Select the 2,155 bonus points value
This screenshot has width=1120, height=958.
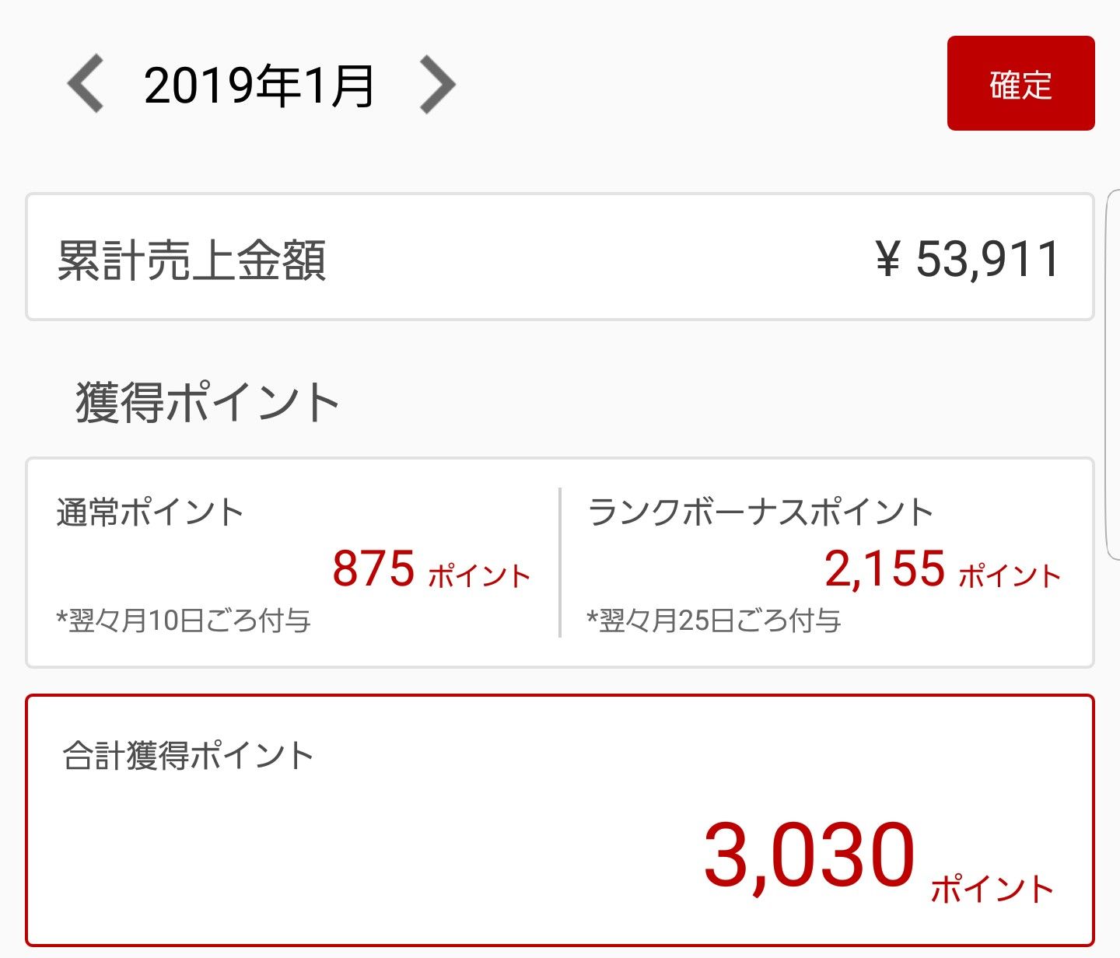click(x=884, y=568)
